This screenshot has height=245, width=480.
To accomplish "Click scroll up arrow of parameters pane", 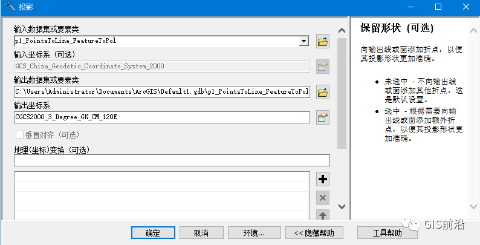I will (x=342, y=31).
